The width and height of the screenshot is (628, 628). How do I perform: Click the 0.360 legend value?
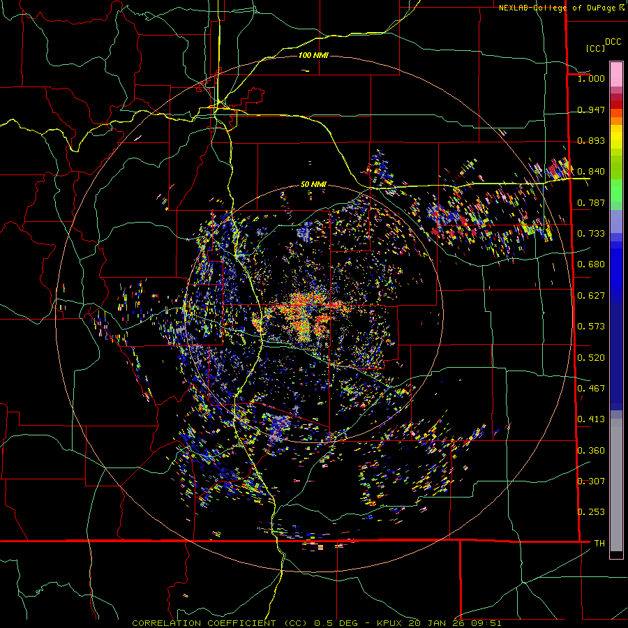pyautogui.click(x=591, y=450)
